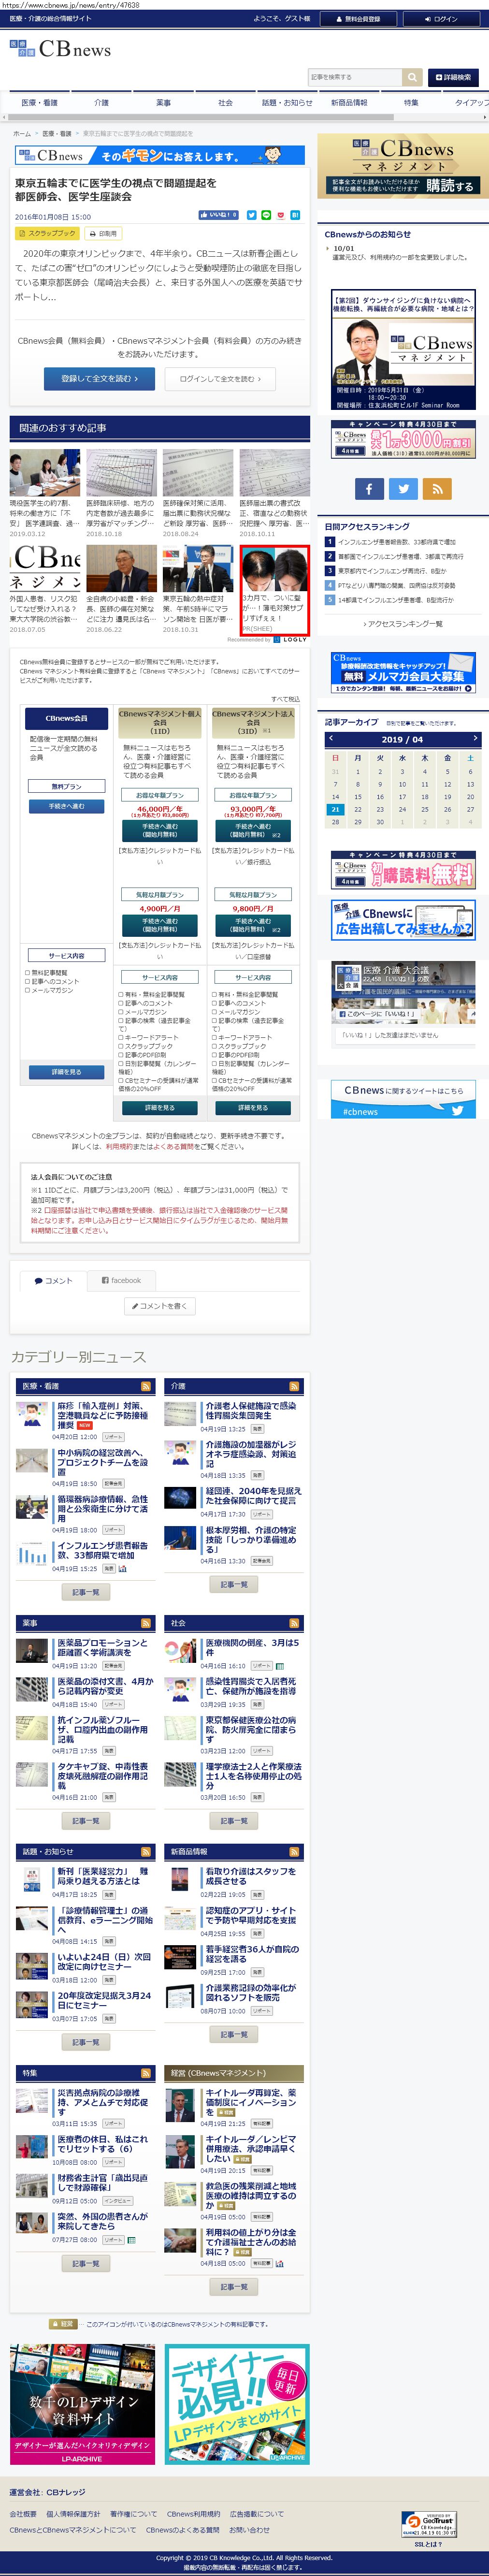
Task: Open the 介護 nav menu
Action: (101, 102)
